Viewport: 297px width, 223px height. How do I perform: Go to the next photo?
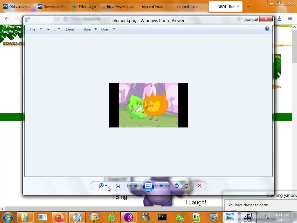pyautogui.click(x=162, y=186)
